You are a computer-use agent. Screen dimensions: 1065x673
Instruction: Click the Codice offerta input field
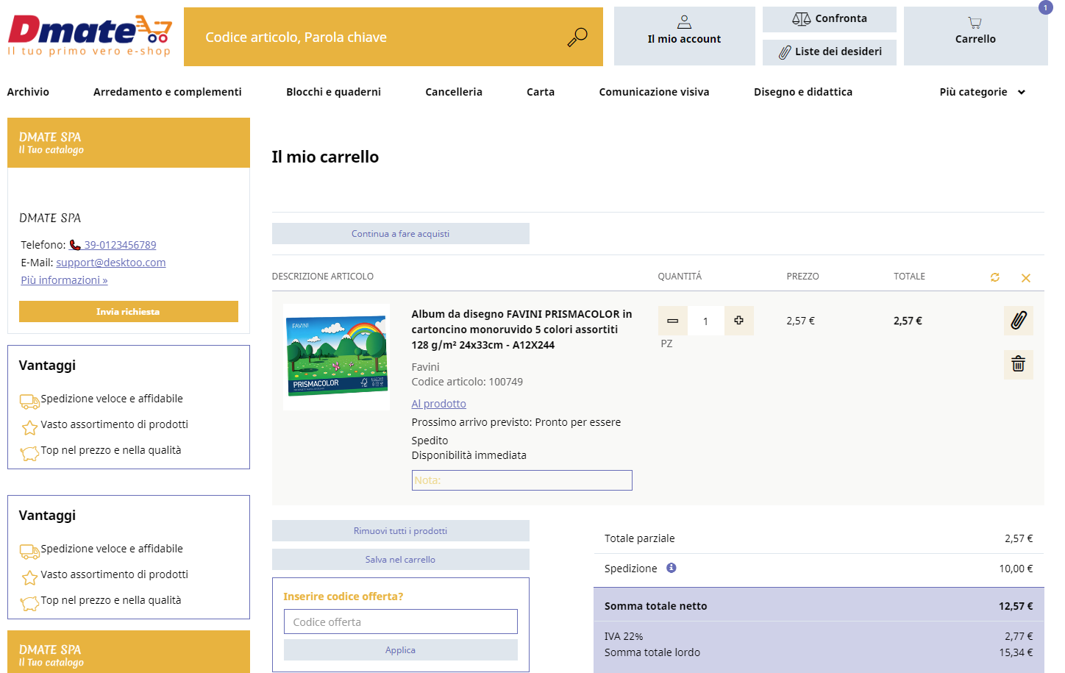click(x=400, y=622)
